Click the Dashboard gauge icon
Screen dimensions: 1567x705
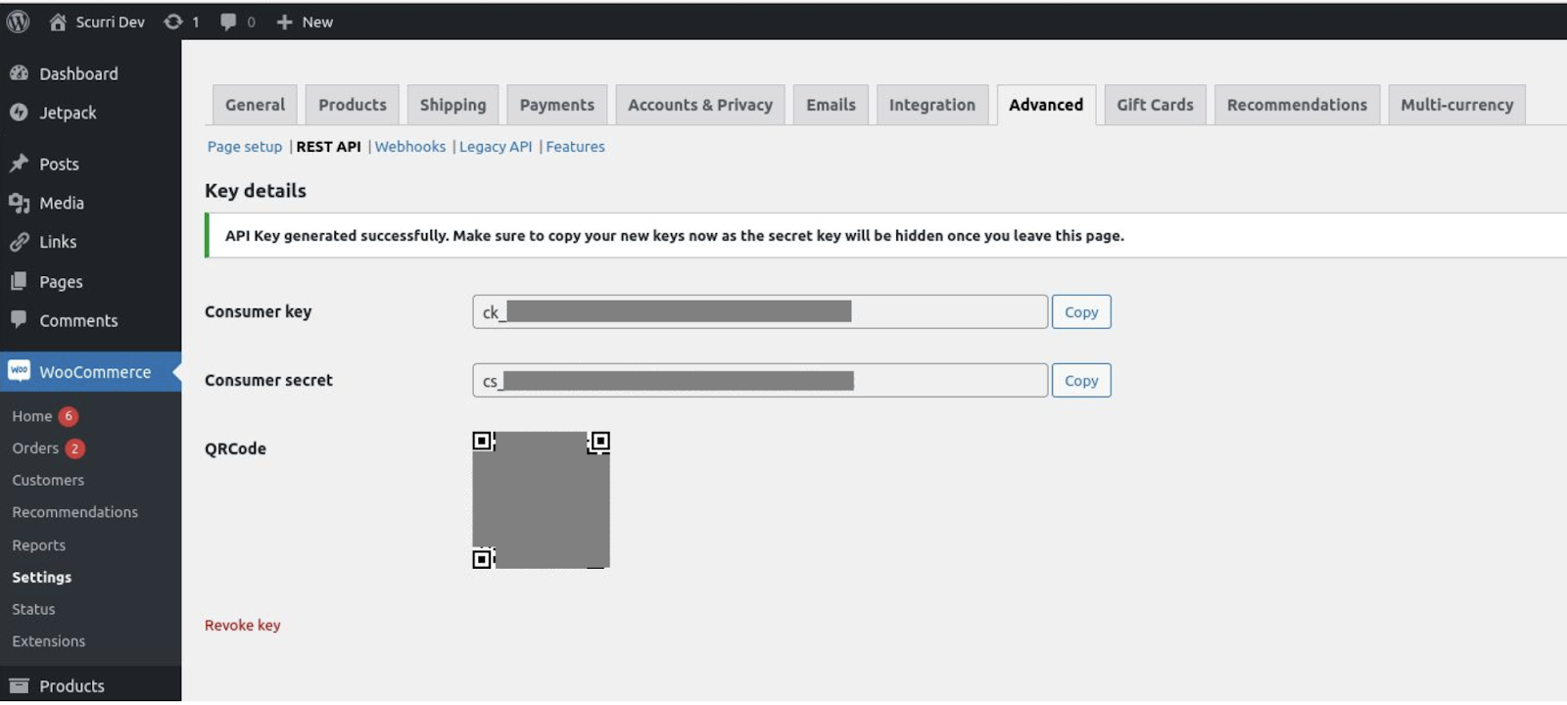click(19, 73)
